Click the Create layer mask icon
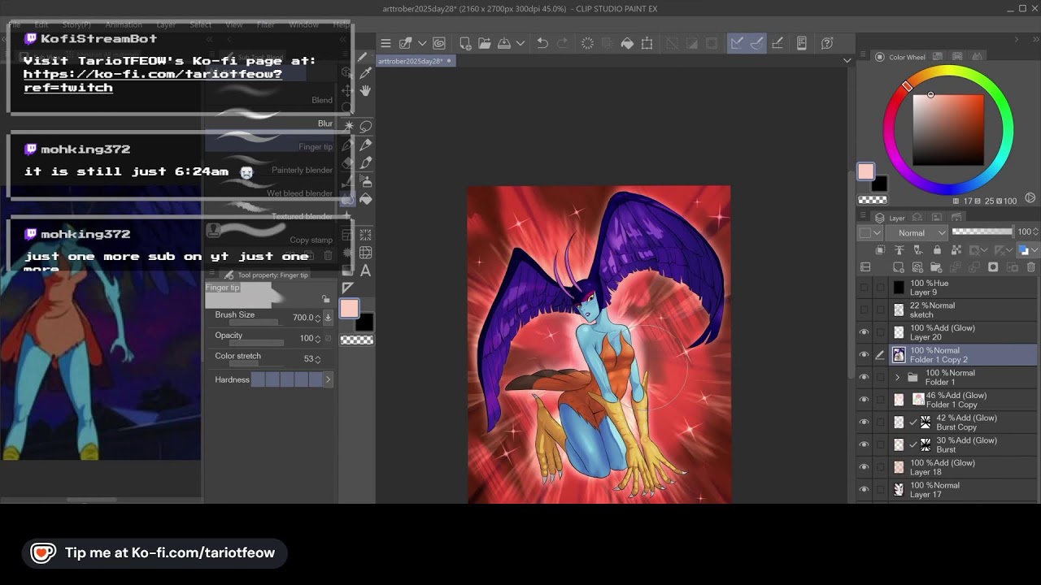The image size is (1041, 585). tap(993, 267)
